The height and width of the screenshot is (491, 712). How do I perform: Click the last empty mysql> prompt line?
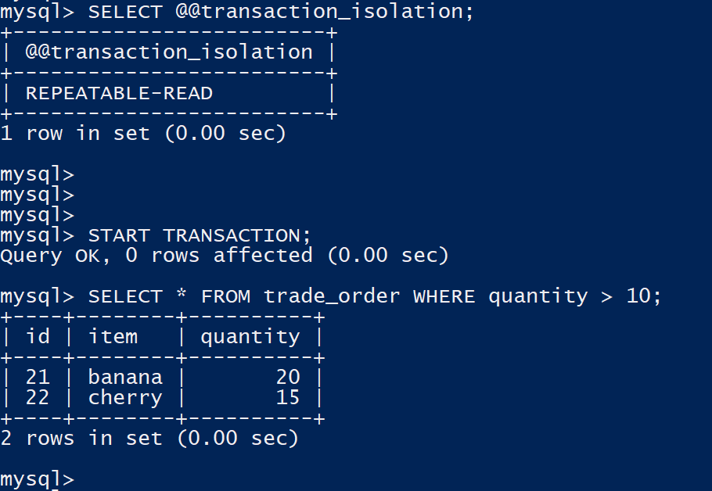[38, 479]
